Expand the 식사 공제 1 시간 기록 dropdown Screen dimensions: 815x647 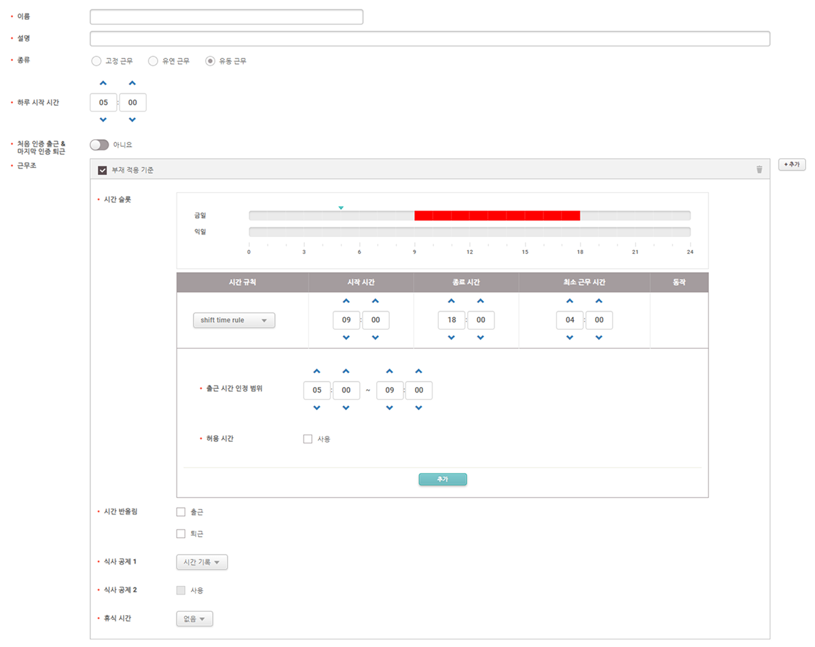202,562
